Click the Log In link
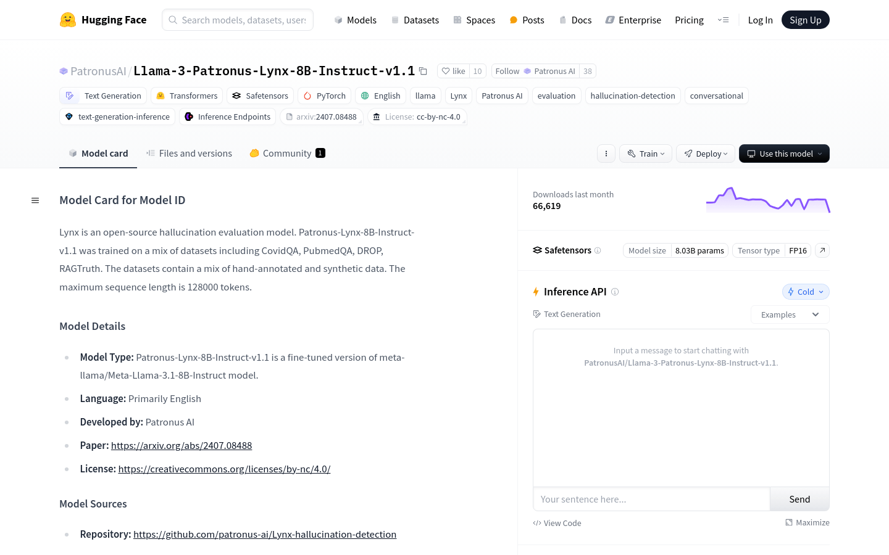 coord(760,20)
